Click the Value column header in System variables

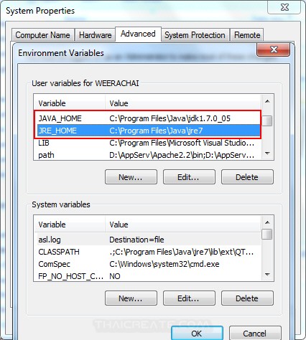tap(182, 225)
